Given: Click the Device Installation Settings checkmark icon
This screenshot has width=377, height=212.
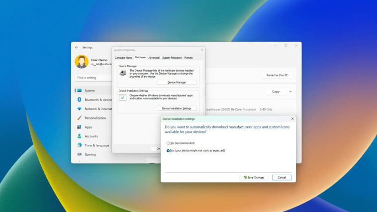Looking at the screenshot, I should point(123,98).
